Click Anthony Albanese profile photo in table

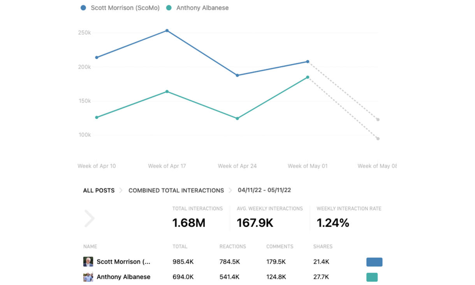point(88,277)
